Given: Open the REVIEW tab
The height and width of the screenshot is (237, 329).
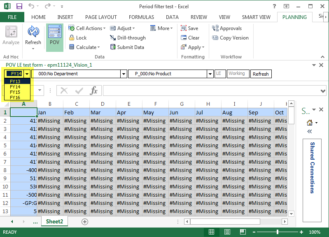Looking at the screenshot, I should 199,17.
